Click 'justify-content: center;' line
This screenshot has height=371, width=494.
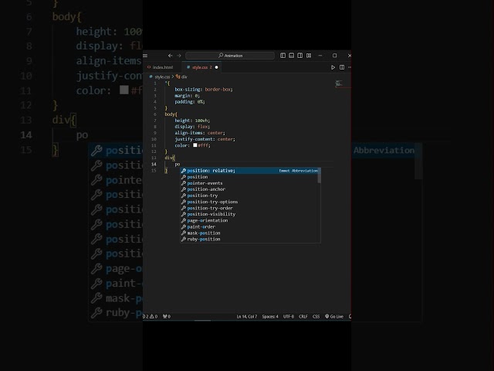(205, 139)
